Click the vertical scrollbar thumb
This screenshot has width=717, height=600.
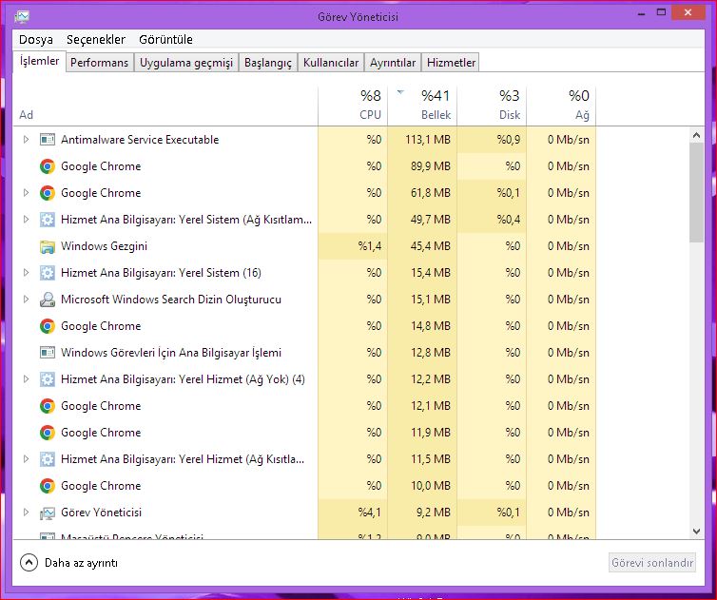pyautogui.click(x=696, y=192)
